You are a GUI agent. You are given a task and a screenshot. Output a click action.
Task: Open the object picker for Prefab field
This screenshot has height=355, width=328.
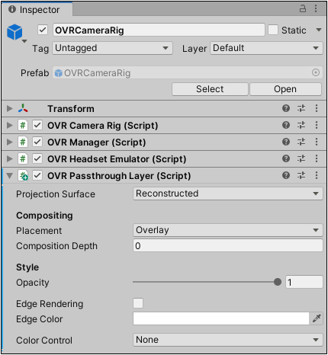coord(316,72)
